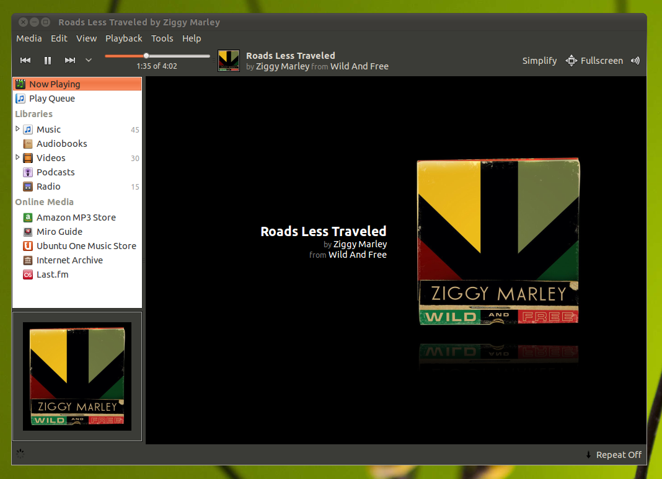Image resolution: width=662 pixels, height=479 pixels.
Task: Select the Music library label
Action: tap(48, 130)
